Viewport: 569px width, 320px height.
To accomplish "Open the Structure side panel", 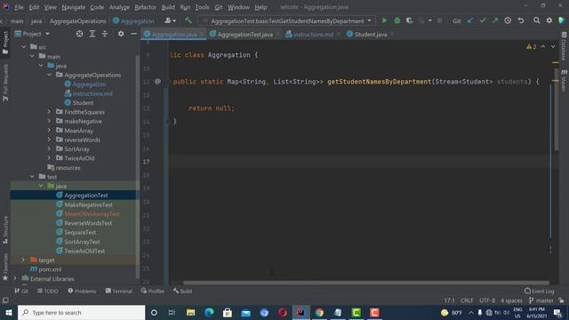I will (x=5, y=230).
